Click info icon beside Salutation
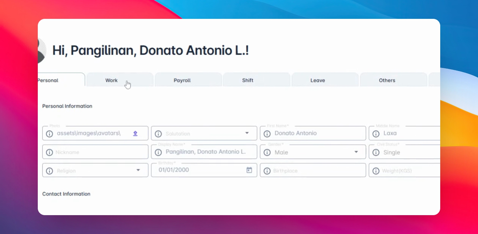The height and width of the screenshot is (234, 478). [158, 134]
